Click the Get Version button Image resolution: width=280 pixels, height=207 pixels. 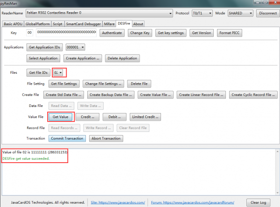pyautogui.click(x=202, y=33)
